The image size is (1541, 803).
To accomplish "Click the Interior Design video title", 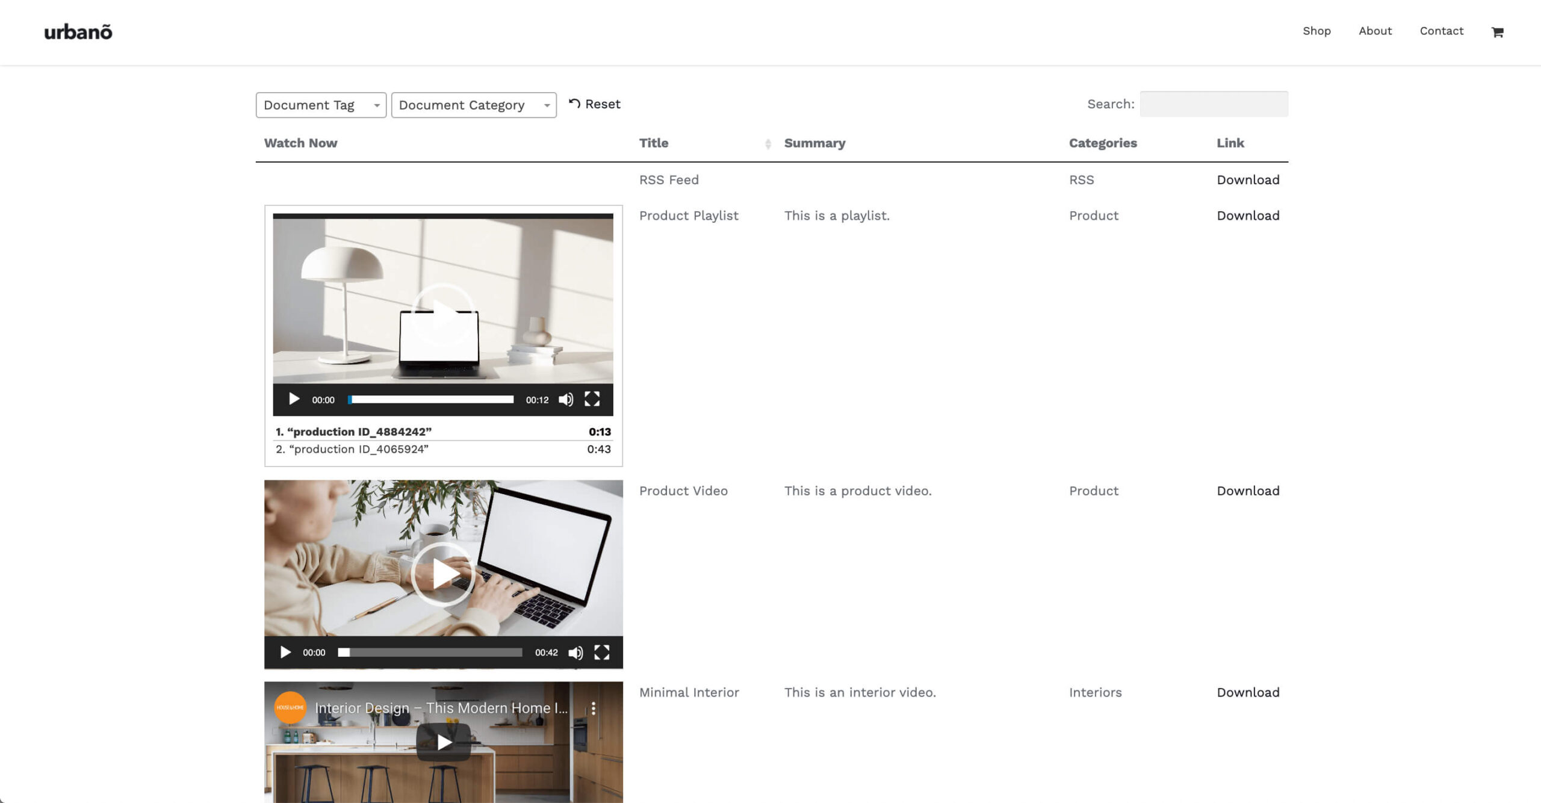I will (441, 708).
